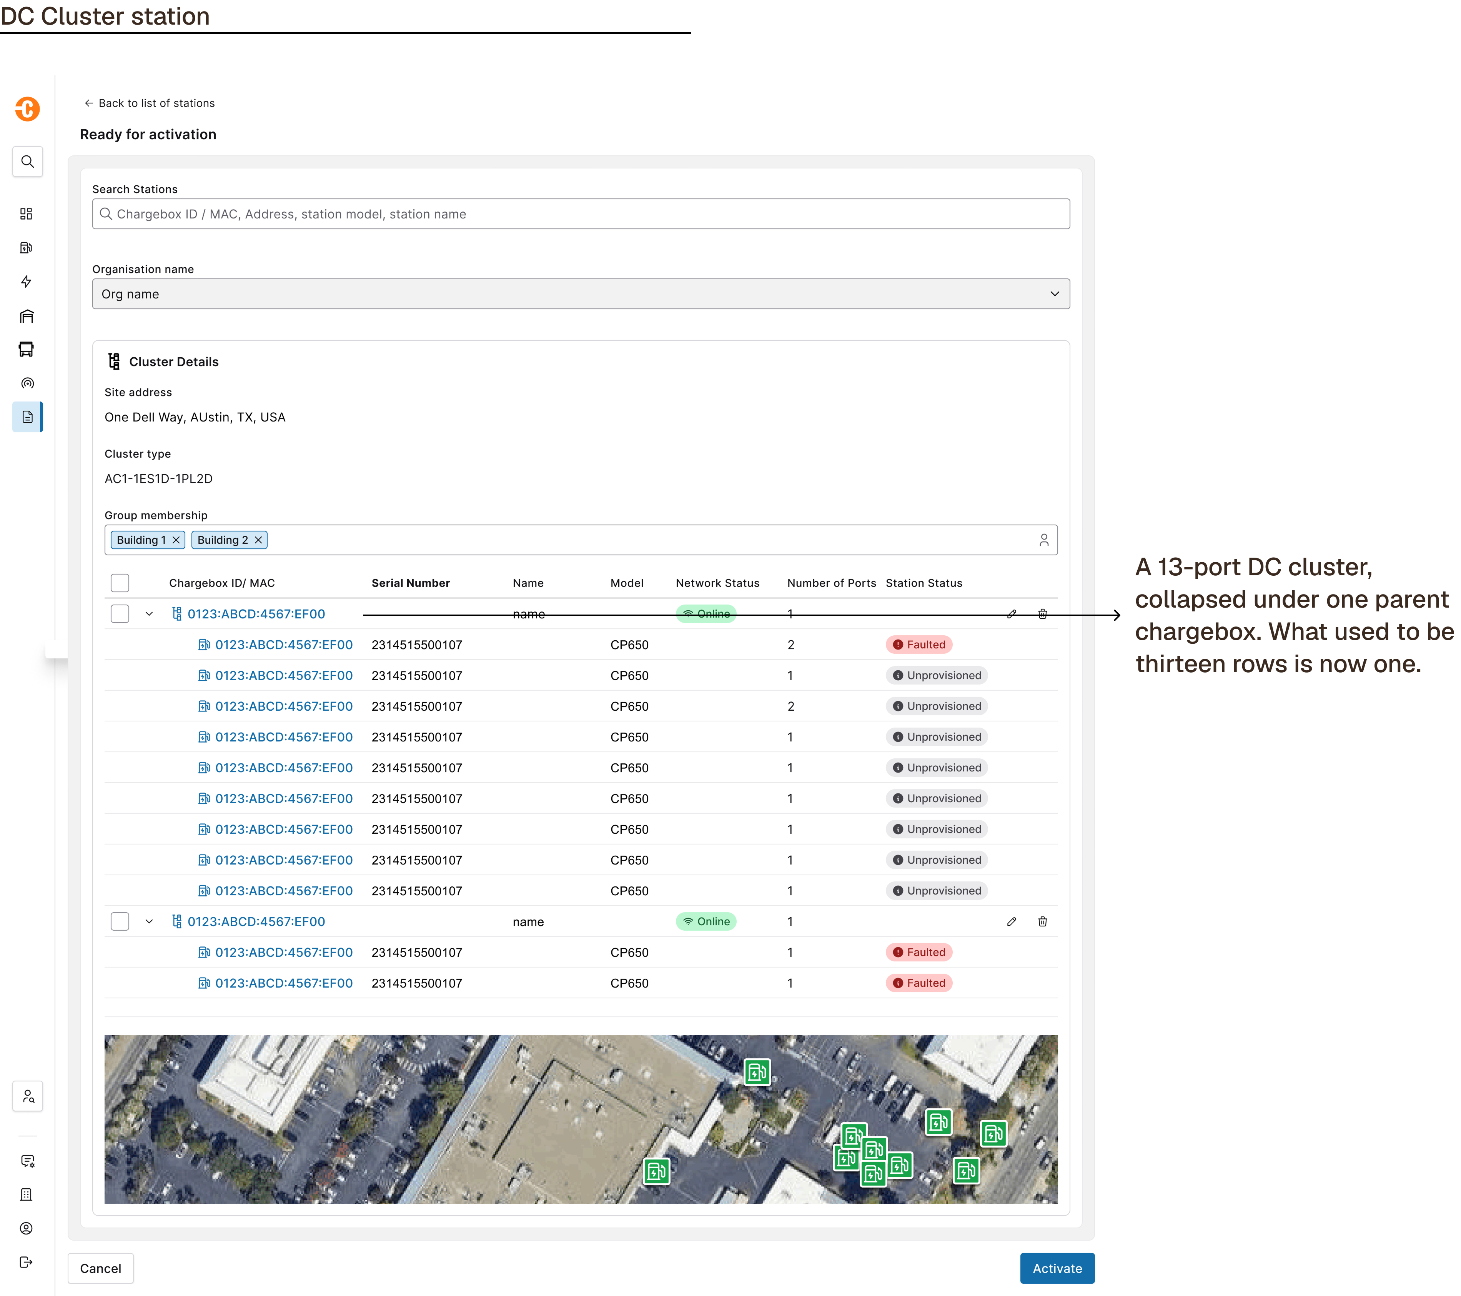Image resolution: width=1461 pixels, height=1296 pixels.
Task: Toggle the select-all checkbox in table header
Action: point(120,583)
